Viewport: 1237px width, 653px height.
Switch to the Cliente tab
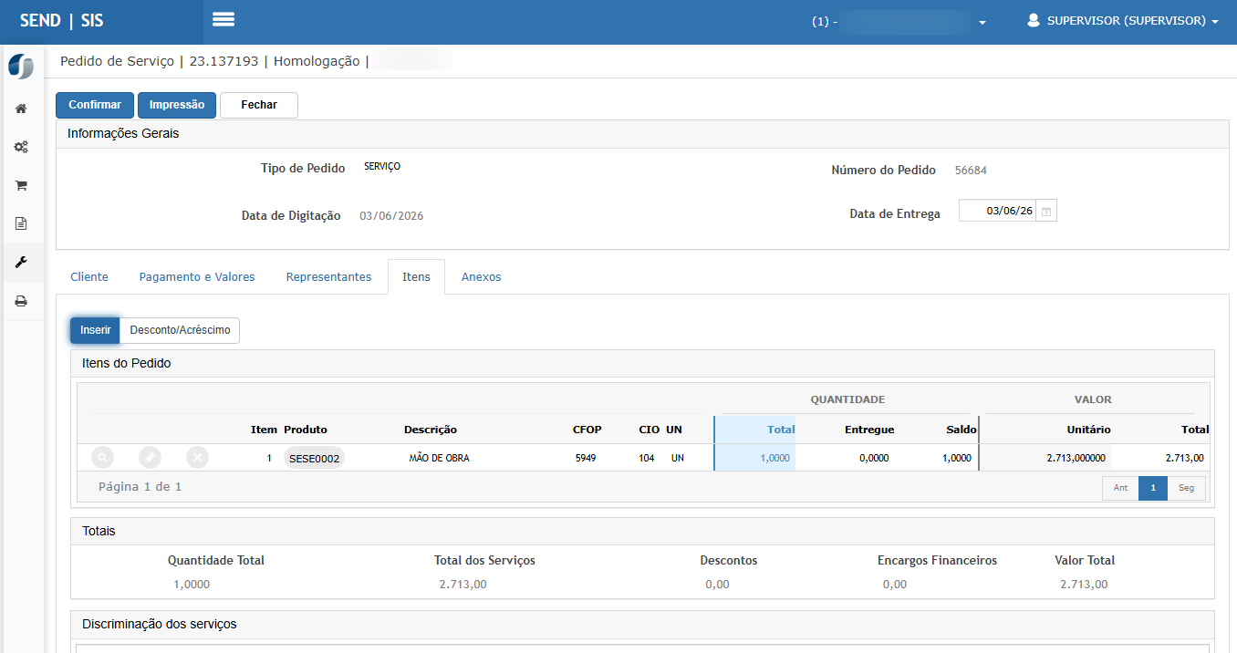[x=89, y=276]
